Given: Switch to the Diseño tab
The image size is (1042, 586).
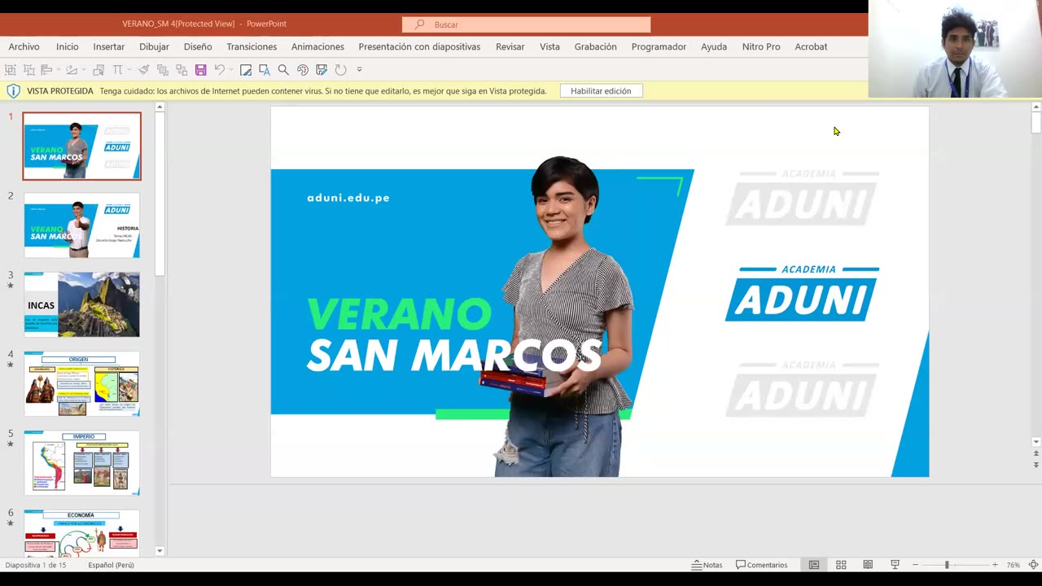Looking at the screenshot, I should [198, 46].
